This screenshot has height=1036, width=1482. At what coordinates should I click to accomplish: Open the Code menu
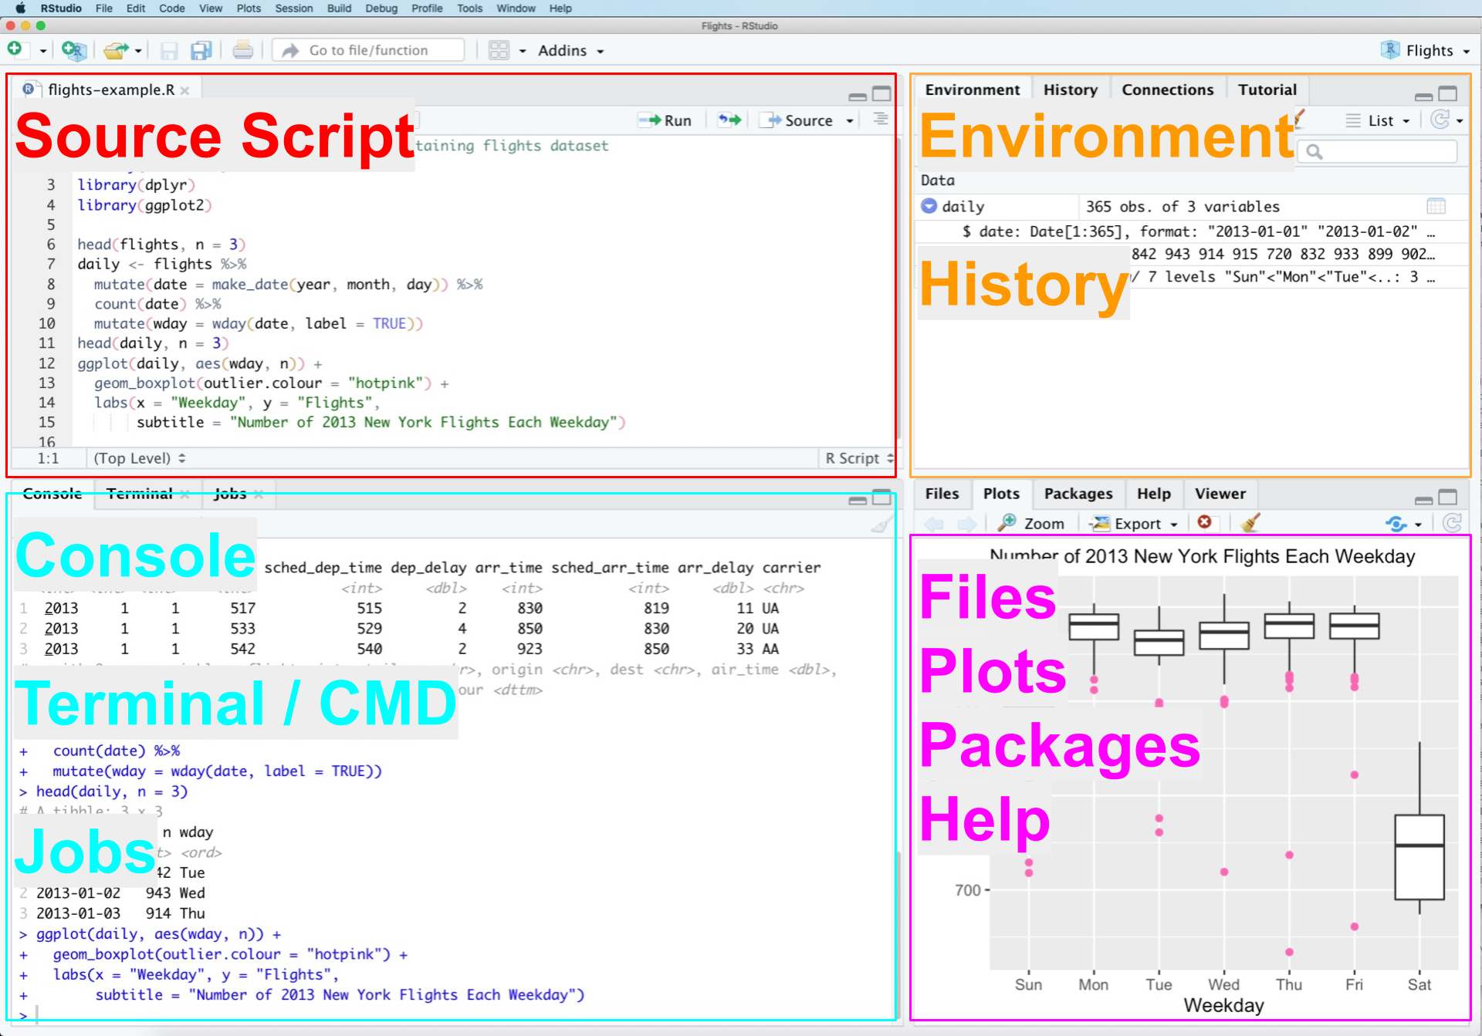tap(172, 8)
